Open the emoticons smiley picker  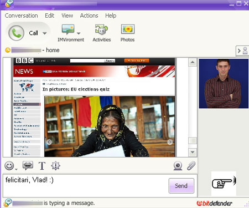(x=9, y=165)
